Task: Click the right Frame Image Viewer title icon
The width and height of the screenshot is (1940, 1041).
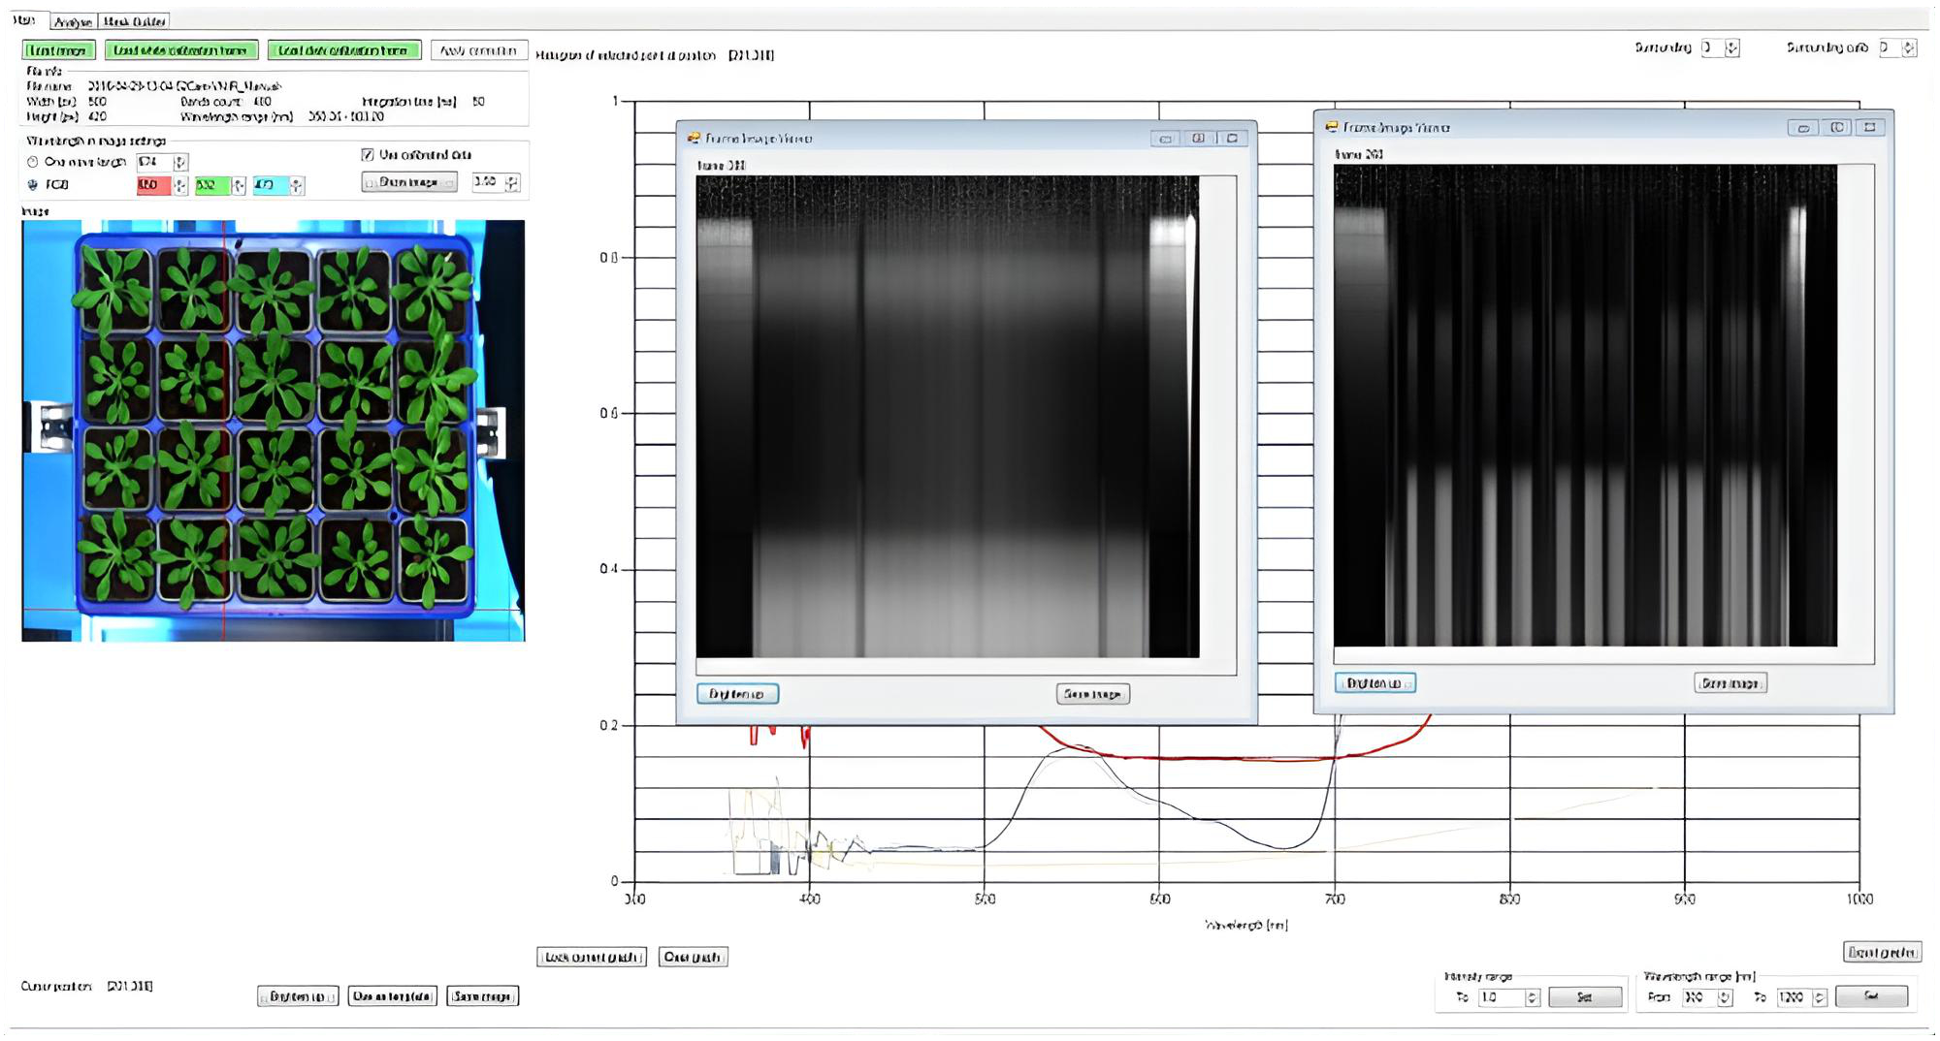Action: [x=1332, y=127]
